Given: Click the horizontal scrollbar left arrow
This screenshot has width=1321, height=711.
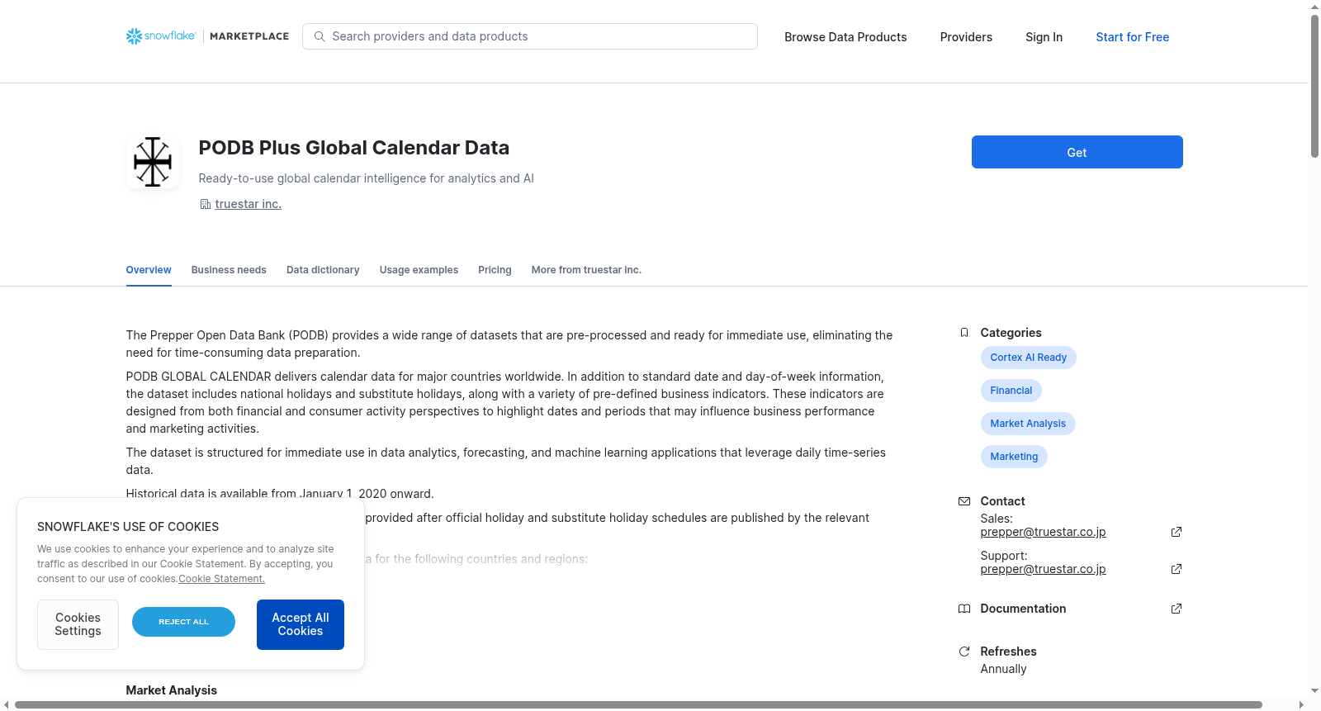Looking at the screenshot, I should coord(7,704).
